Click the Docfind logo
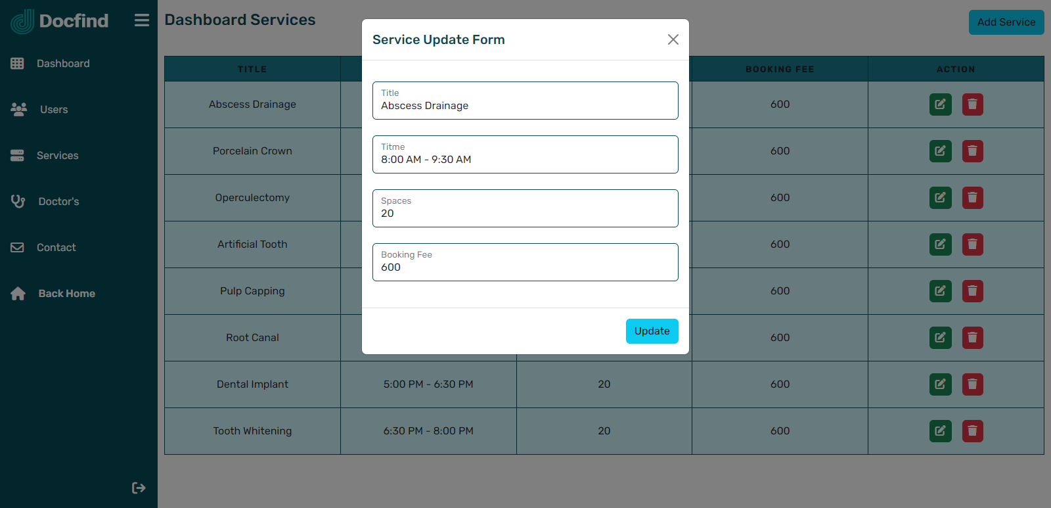The height and width of the screenshot is (508, 1051). 60,21
